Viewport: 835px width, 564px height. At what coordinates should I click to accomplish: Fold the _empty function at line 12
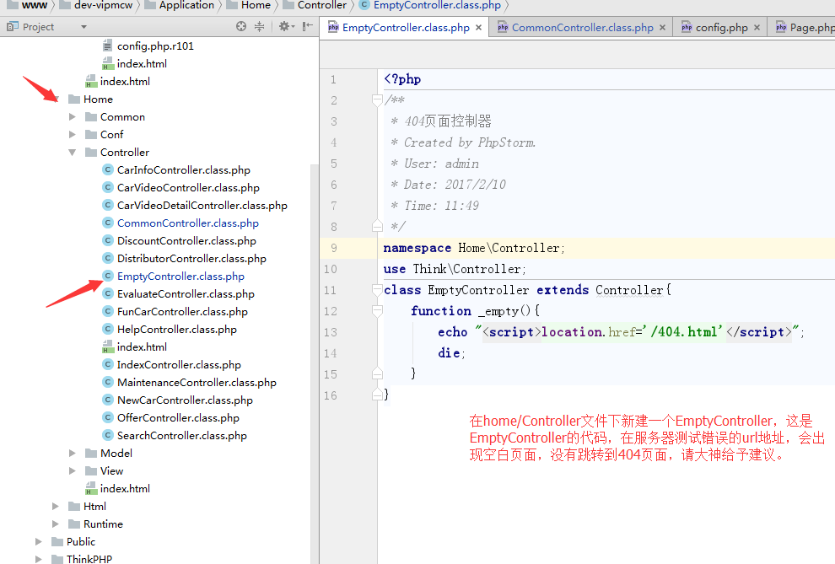(x=377, y=311)
